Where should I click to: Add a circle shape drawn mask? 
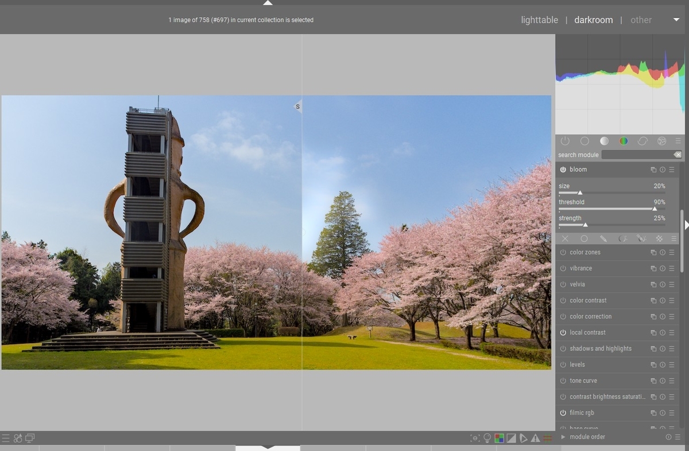pos(585,238)
